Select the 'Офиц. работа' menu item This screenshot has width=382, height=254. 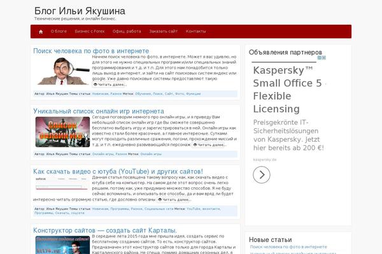[127, 31]
